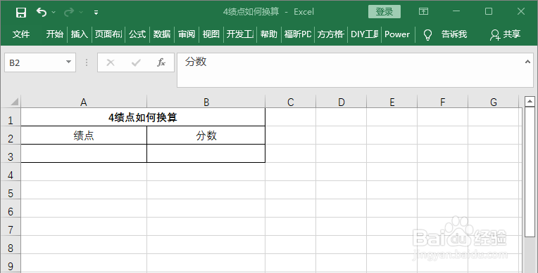Switch to the 福昕PDF ribbon tab
This screenshot has height=273, width=538.
298,34
